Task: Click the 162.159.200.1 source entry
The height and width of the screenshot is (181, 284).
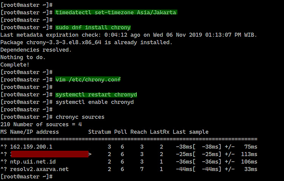Action: pos(31,147)
